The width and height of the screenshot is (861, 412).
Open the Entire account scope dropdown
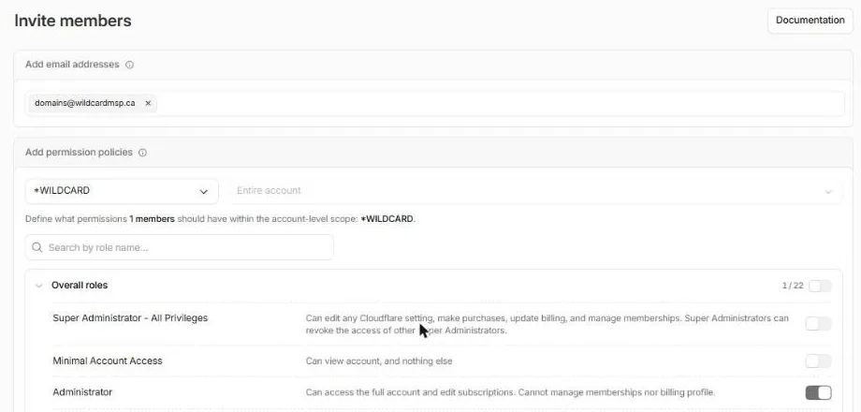(x=535, y=191)
